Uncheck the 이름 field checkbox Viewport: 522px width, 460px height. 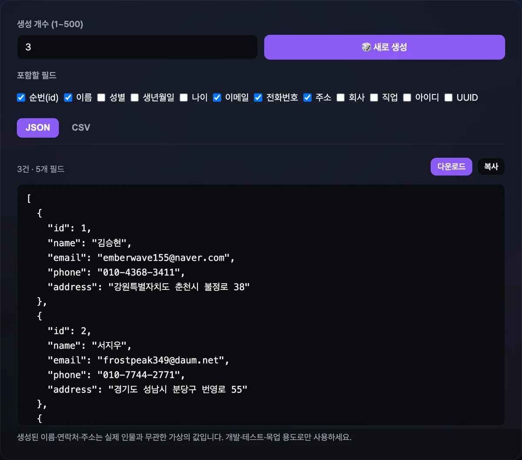pyautogui.click(x=68, y=97)
